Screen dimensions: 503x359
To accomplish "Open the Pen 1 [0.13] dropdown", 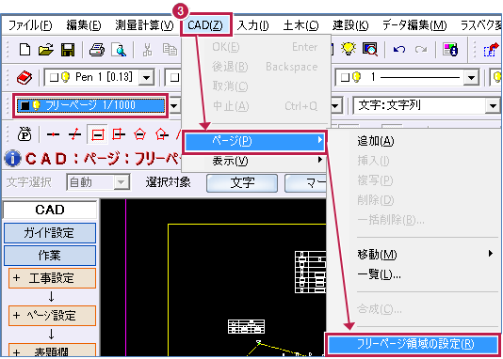I will tap(147, 77).
